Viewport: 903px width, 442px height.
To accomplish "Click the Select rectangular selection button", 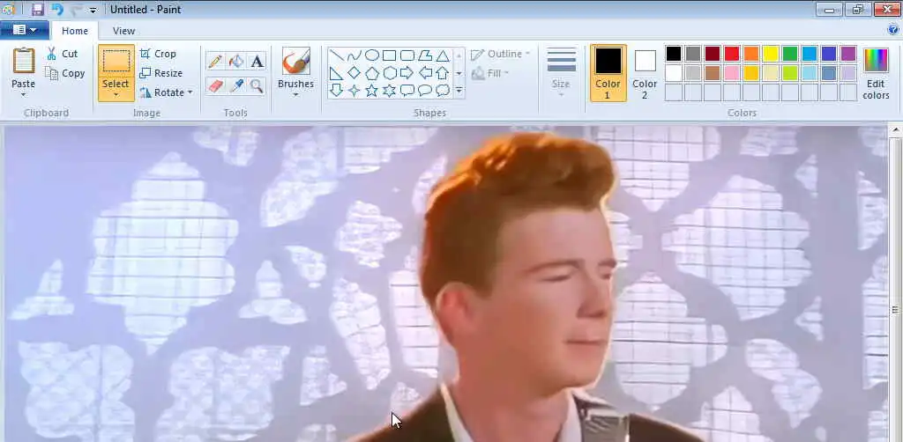I will 116,61.
